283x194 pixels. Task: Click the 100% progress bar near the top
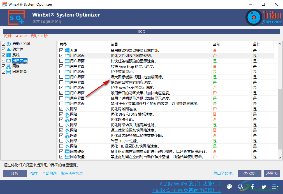pos(141,31)
